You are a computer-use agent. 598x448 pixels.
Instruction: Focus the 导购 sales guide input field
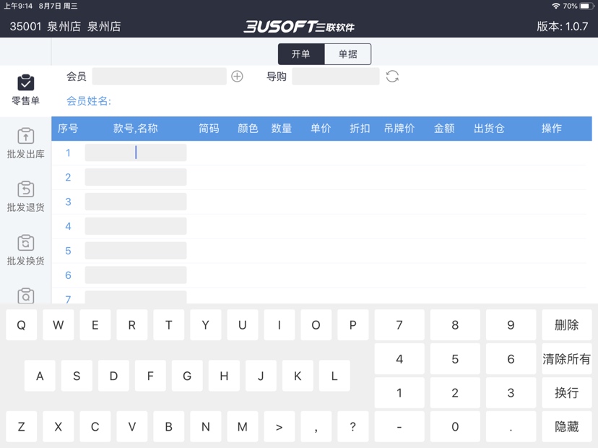(x=336, y=77)
